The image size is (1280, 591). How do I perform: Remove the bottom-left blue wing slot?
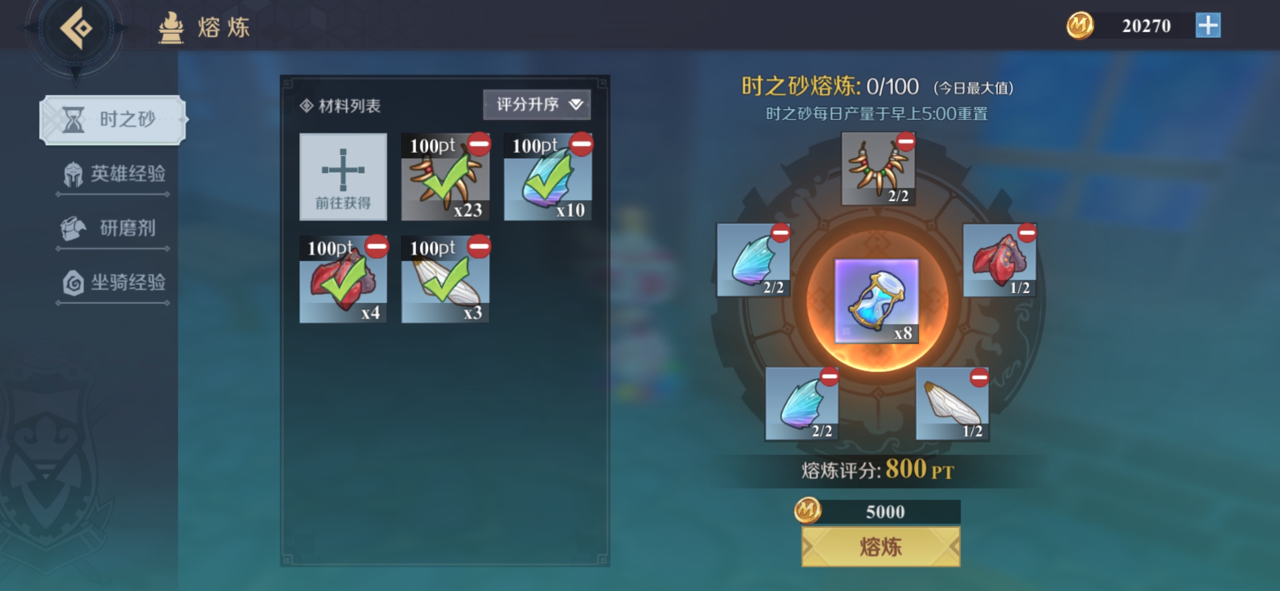coord(829,376)
